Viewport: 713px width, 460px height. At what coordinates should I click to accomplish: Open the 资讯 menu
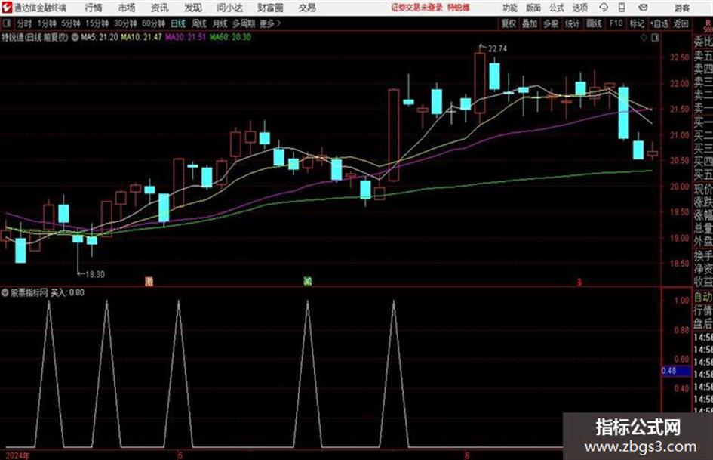(160, 8)
